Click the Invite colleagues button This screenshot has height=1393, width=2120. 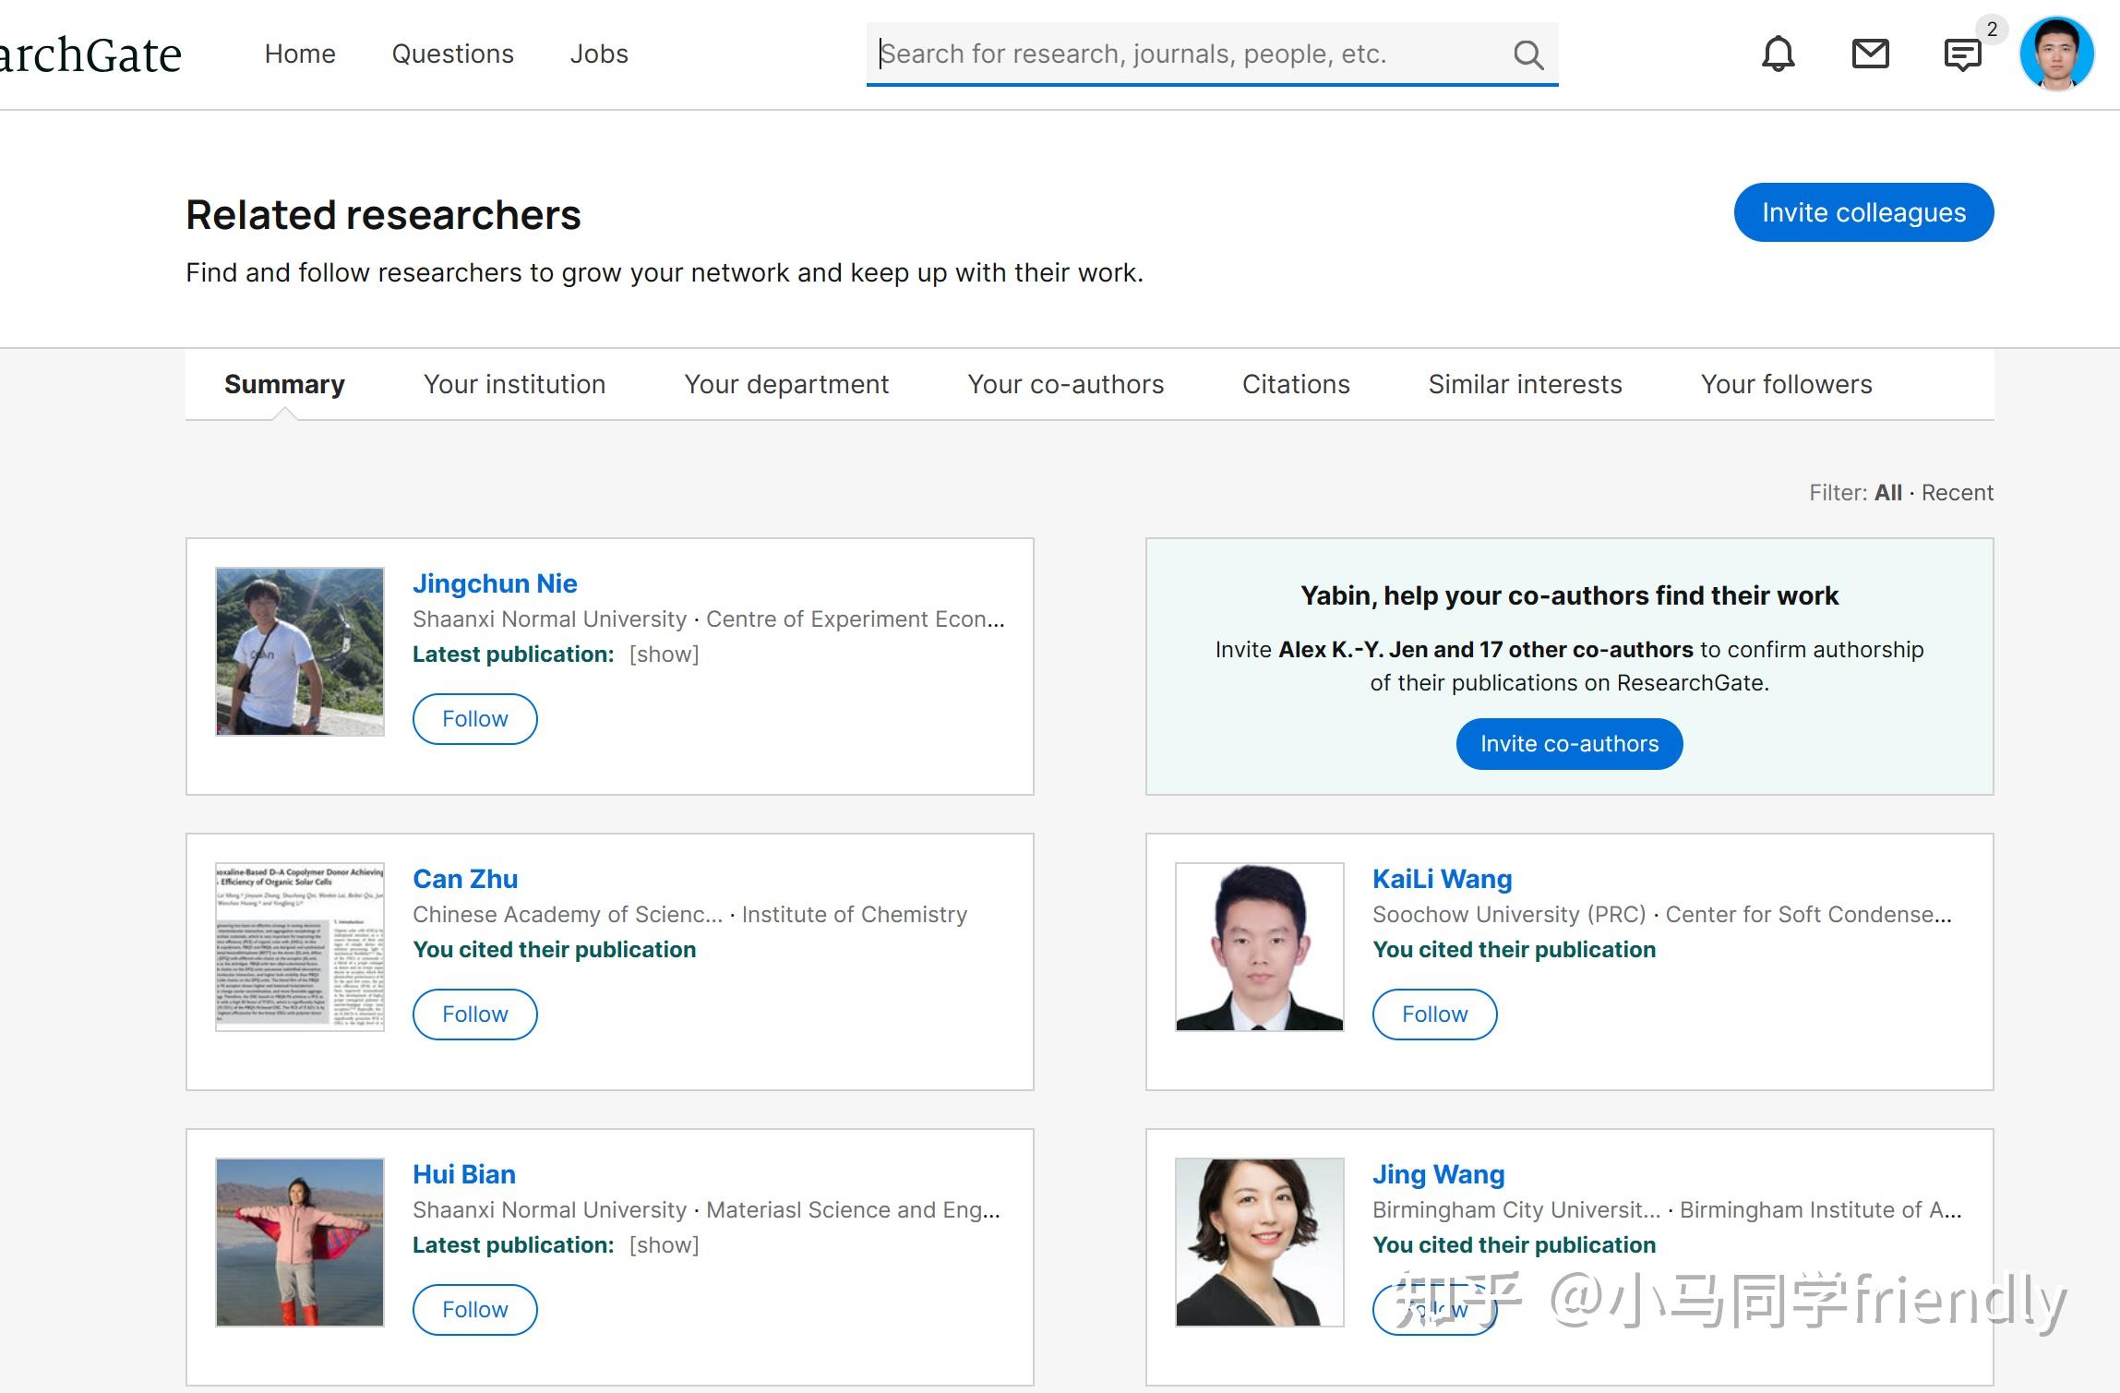pos(1863,211)
